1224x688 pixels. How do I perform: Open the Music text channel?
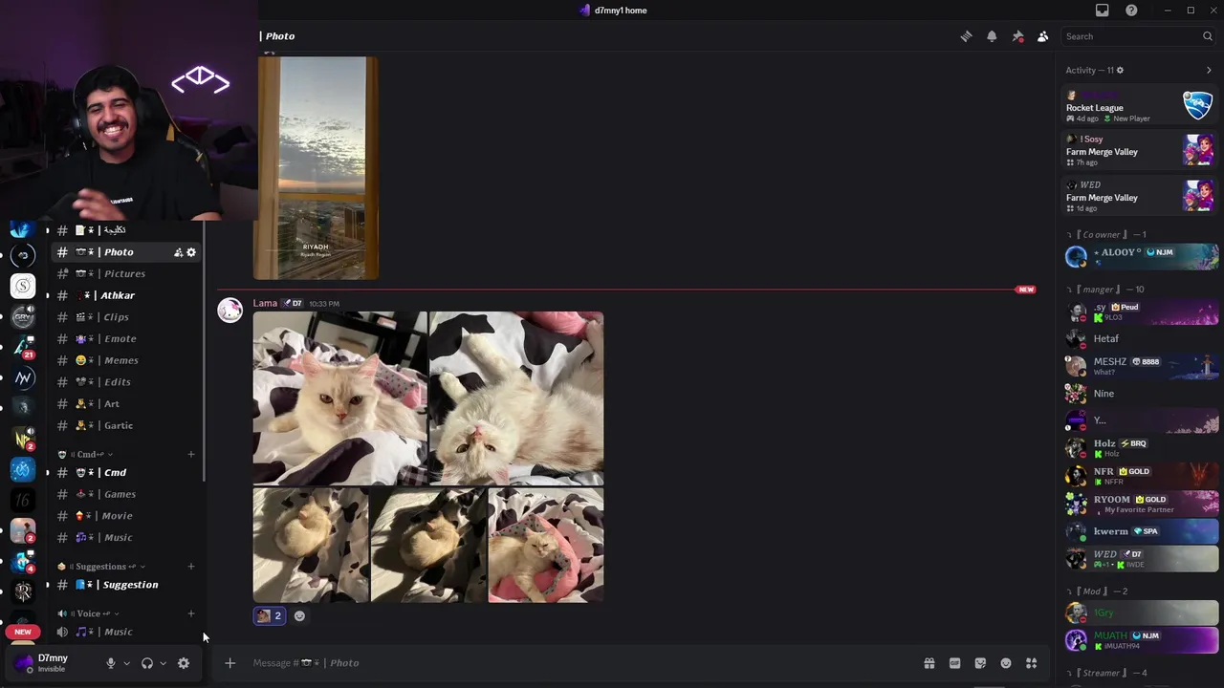124,538
